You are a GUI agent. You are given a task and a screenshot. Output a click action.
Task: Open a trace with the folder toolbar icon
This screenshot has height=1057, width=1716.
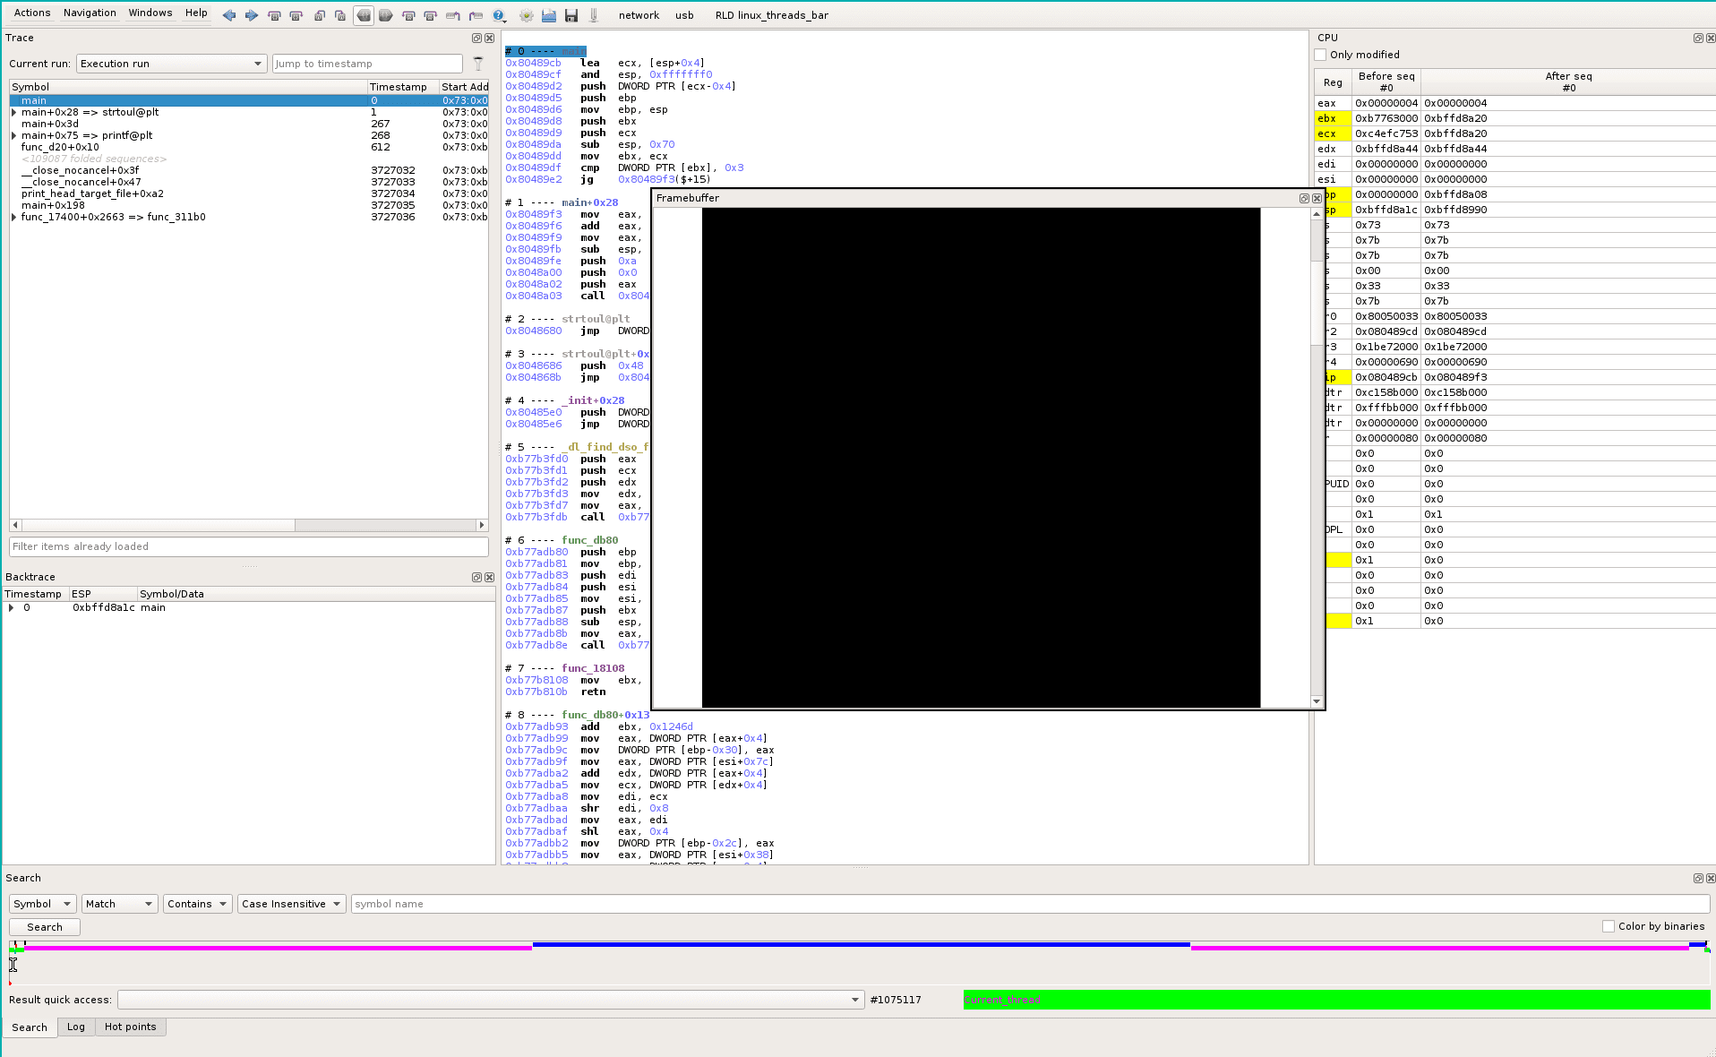coord(549,15)
